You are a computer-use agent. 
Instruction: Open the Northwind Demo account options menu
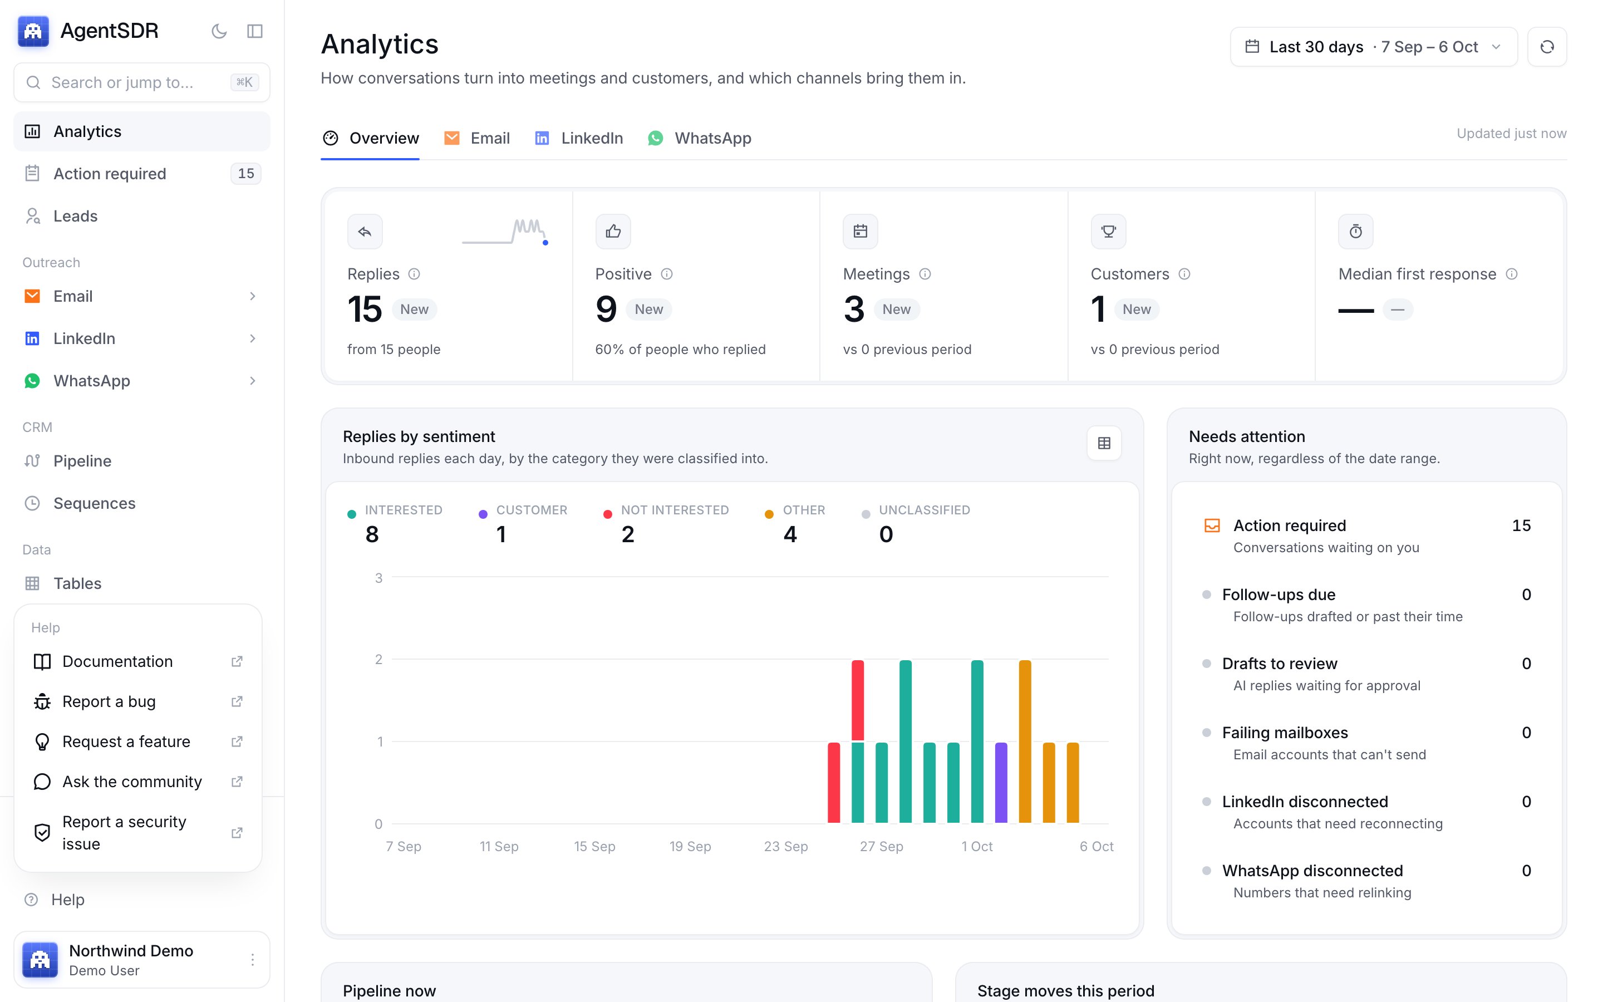252,960
